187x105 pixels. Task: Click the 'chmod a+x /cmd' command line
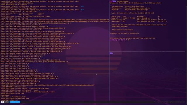15,99
